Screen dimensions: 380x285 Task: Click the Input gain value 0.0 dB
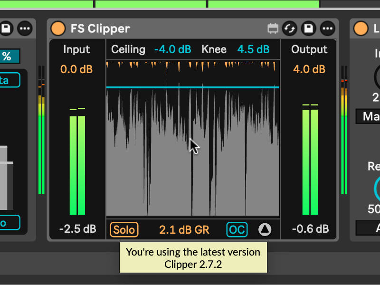76,69
